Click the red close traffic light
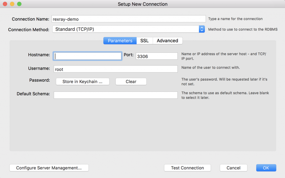285x178 pixels. [5, 4]
